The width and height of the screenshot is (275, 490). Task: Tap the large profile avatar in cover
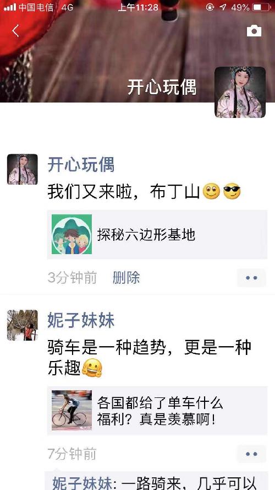(x=240, y=92)
